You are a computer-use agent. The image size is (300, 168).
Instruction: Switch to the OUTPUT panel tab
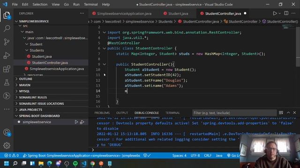click(122, 113)
